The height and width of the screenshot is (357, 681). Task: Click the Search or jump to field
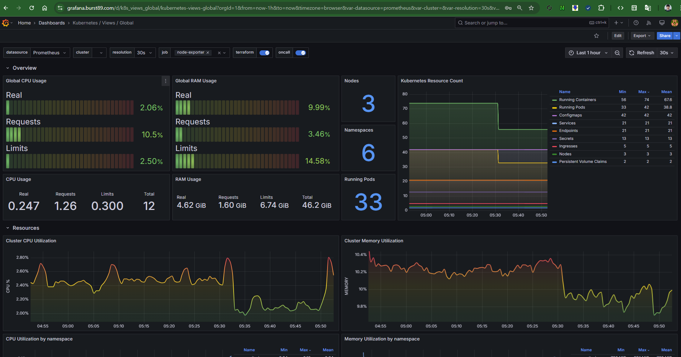(x=532, y=23)
